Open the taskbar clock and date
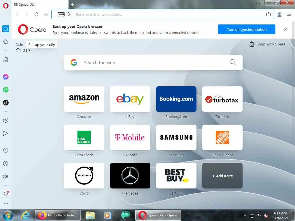The height and width of the screenshot is (221, 295). tap(280, 215)
